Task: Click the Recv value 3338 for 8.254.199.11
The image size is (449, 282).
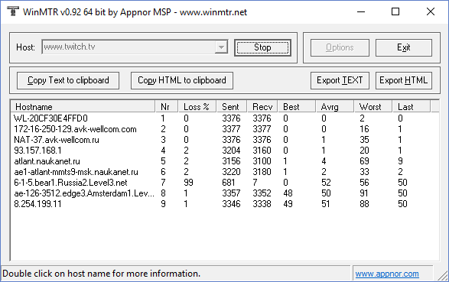Action: click(262, 204)
